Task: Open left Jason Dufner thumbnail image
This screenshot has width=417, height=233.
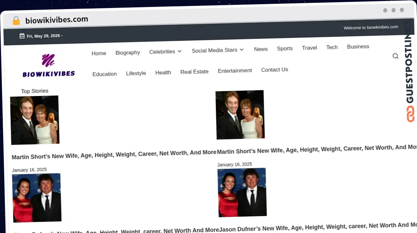Action: pos(37,198)
